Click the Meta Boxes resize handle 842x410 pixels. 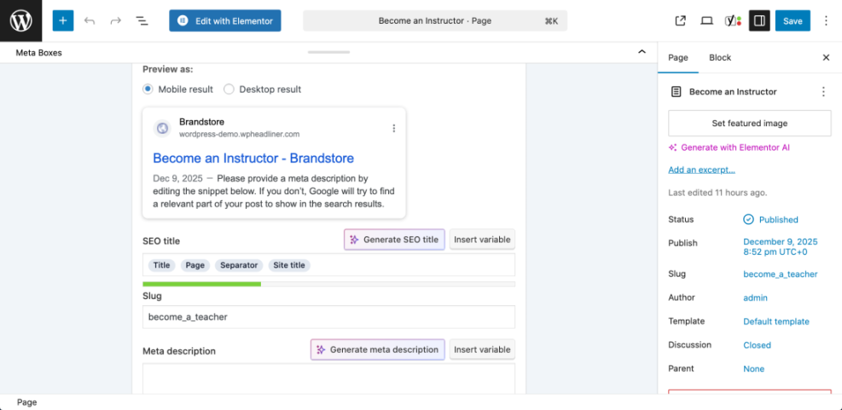coord(328,52)
